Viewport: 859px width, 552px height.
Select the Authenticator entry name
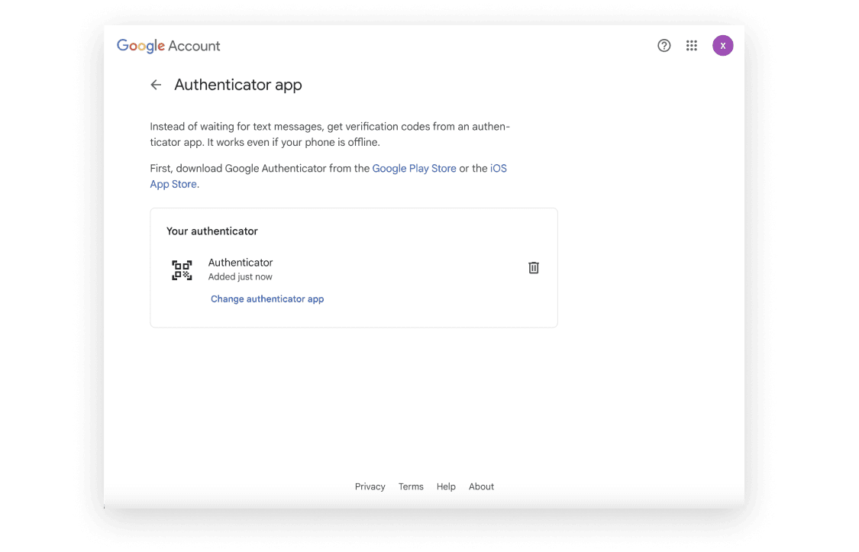(241, 263)
